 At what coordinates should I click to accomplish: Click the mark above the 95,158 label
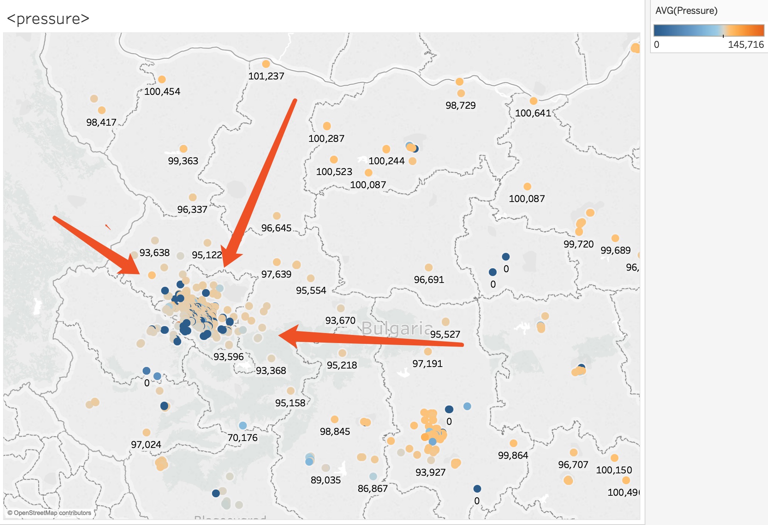291,391
